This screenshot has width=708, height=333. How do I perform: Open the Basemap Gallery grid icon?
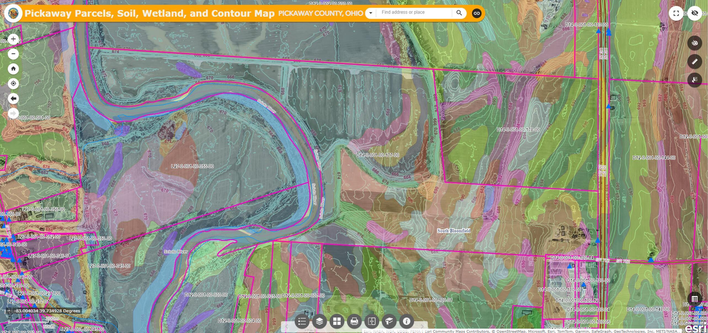[337, 321]
